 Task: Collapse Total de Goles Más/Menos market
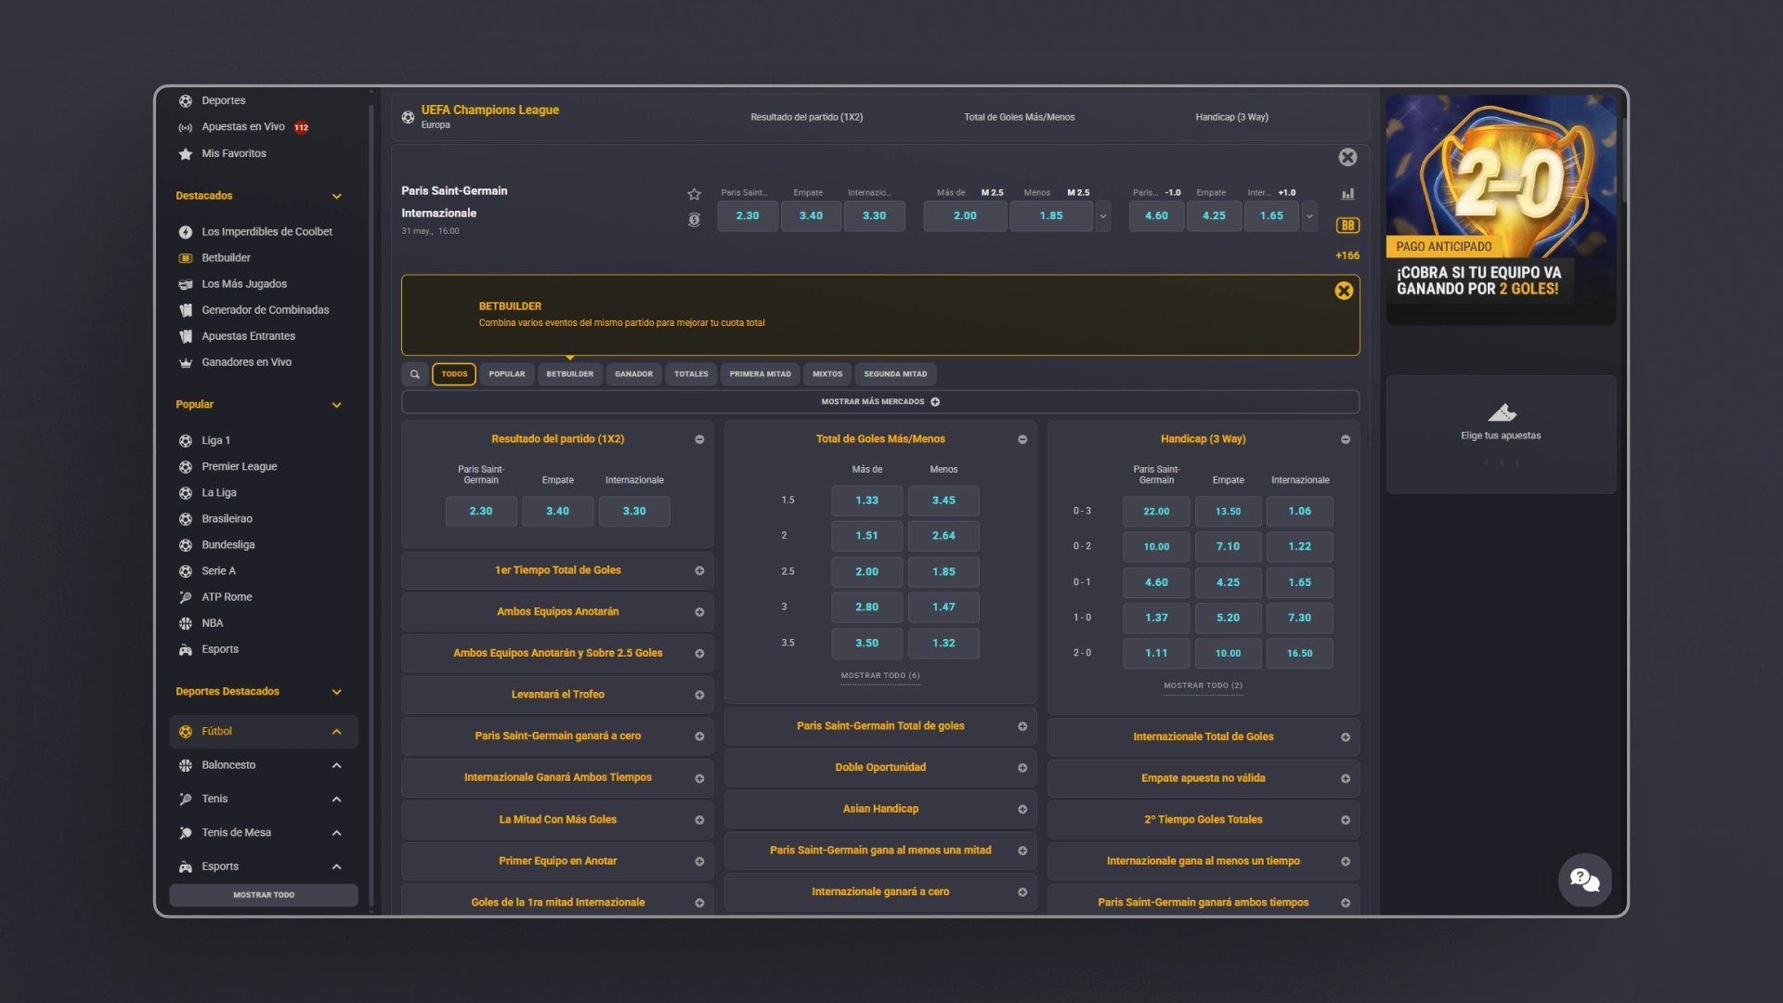click(x=1022, y=439)
